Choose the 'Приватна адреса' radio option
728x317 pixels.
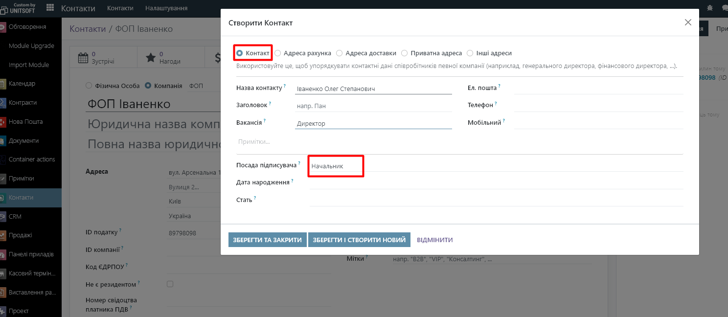coord(405,53)
